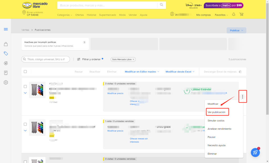Image resolution: width=269 pixels, height=163 pixels.
Task: Open the Publicar dropdown button
Action: (236, 30)
